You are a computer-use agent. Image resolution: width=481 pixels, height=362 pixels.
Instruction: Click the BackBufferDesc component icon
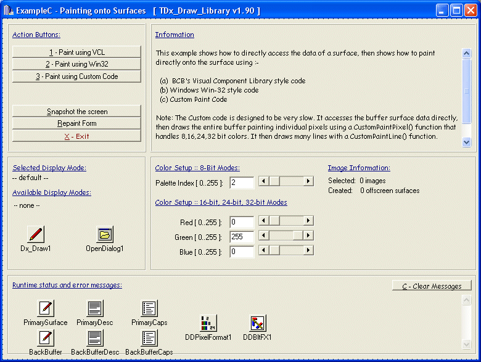[95, 338]
